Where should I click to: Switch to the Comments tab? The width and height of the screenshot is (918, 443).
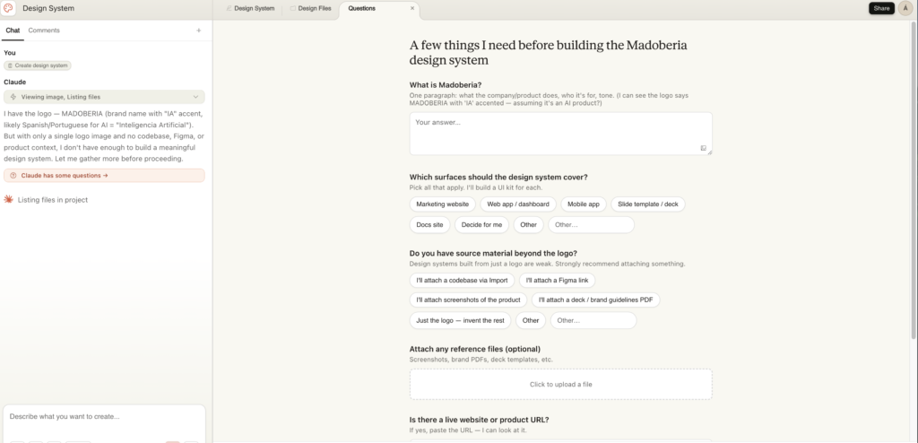coord(44,30)
